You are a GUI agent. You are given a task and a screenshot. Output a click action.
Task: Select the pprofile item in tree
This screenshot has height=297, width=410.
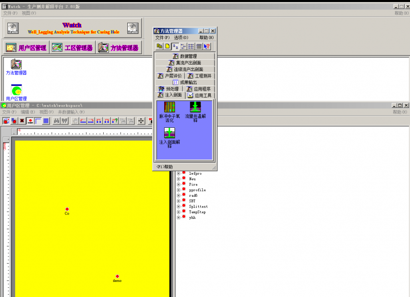pos(197,190)
